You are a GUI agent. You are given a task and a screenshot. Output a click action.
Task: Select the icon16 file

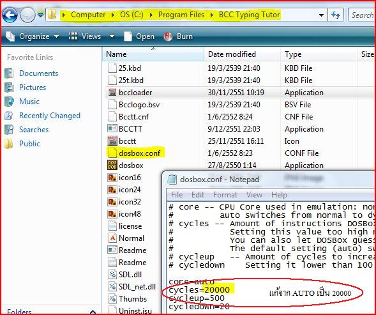pyautogui.click(x=124, y=178)
